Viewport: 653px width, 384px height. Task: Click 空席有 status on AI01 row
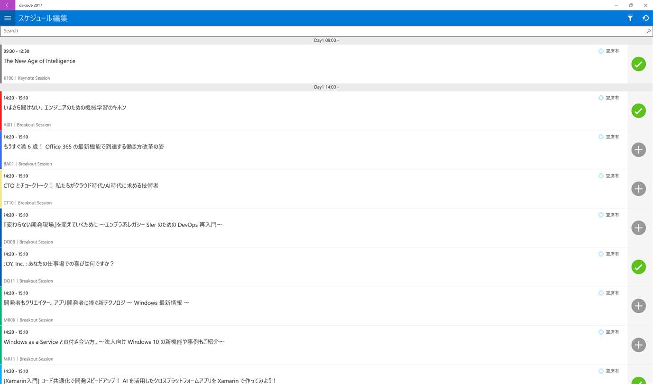(x=609, y=98)
